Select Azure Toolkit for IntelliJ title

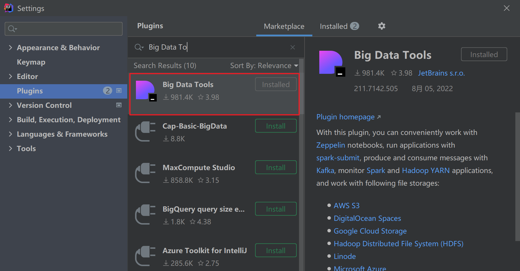coord(205,251)
